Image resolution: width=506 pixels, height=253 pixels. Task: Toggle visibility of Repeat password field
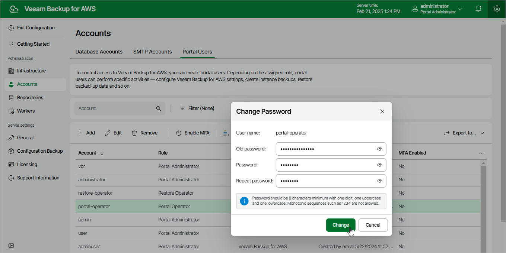379,181
